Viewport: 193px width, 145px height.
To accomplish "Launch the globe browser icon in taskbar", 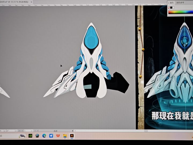I will (x=37, y=136).
